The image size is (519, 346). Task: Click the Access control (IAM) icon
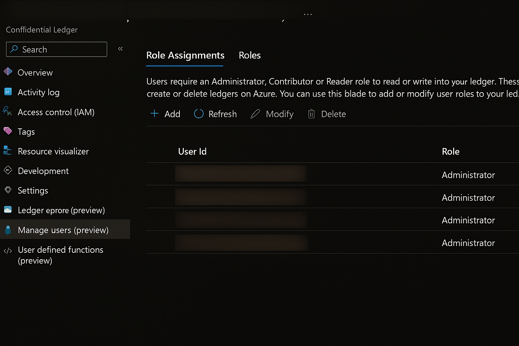tap(7, 111)
